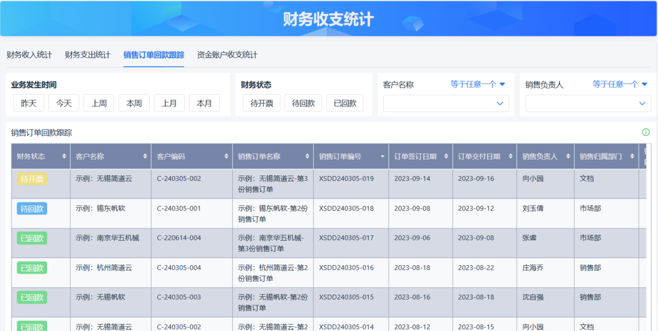Viewport: 658px width, 331px height.
Task: Sort by 客户名称 column sort icon
Action: pyautogui.click(x=145, y=157)
